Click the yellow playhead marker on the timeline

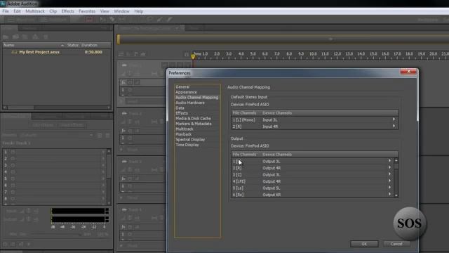[193, 56]
